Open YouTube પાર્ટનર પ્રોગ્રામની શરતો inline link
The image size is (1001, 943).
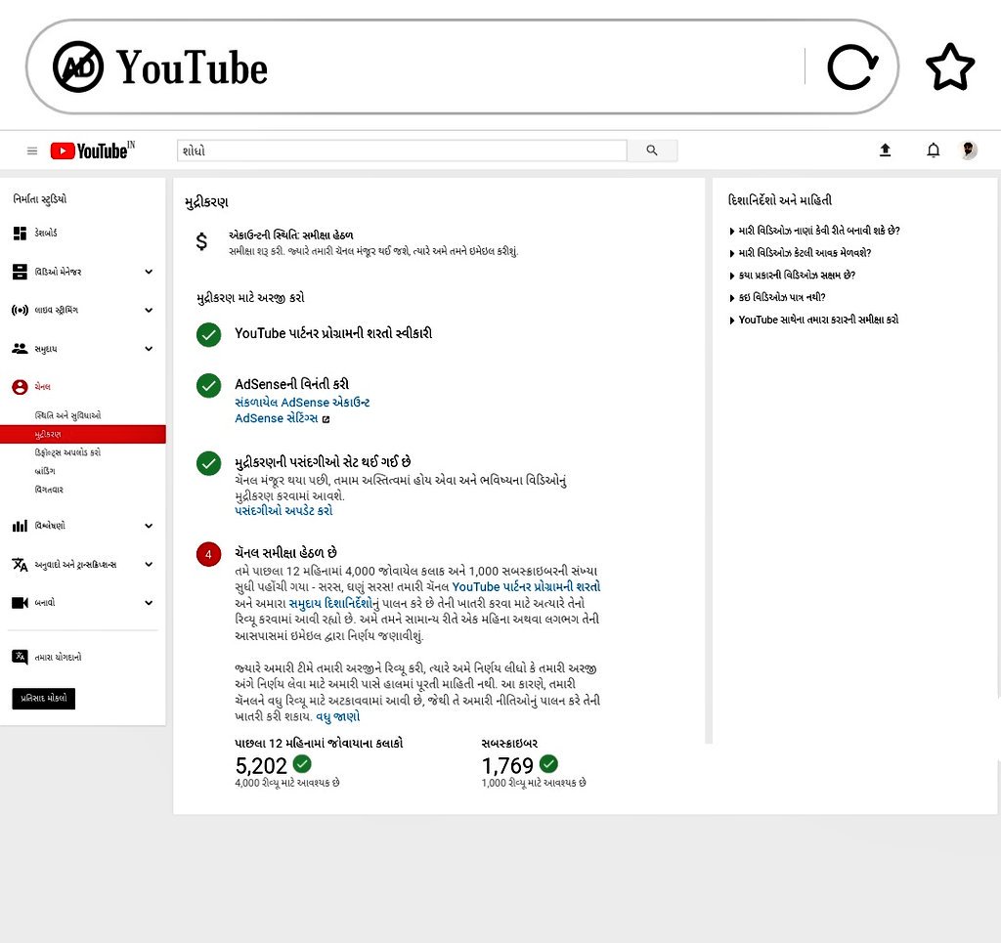(x=526, y=586)
